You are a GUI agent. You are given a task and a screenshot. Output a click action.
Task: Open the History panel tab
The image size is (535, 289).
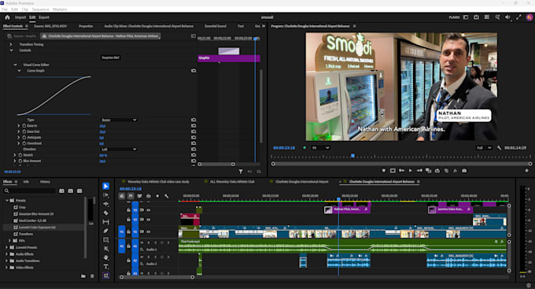(x=45, y=182)
